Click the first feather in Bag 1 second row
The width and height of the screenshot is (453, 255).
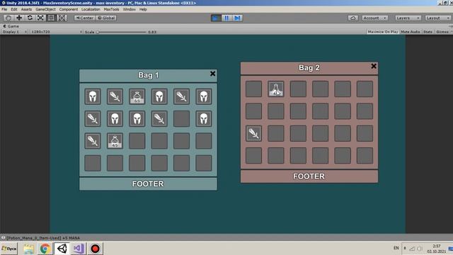tap(93, 118)
